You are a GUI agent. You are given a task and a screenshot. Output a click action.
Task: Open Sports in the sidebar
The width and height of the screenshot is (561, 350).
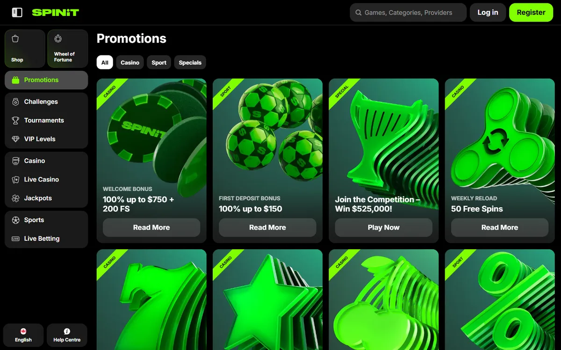point(46,220)
